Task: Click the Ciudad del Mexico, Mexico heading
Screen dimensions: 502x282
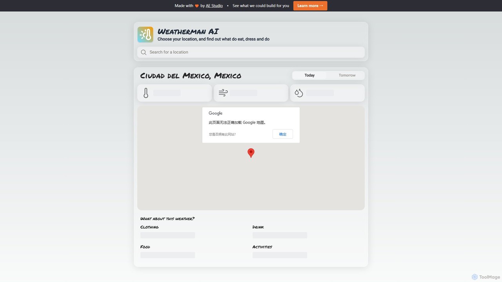Action: pyautogui.click(x=191, y=76)
